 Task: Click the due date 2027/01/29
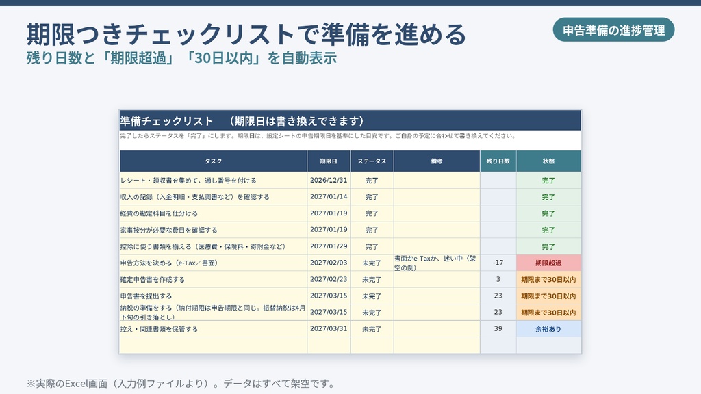[x=329, y=246]
